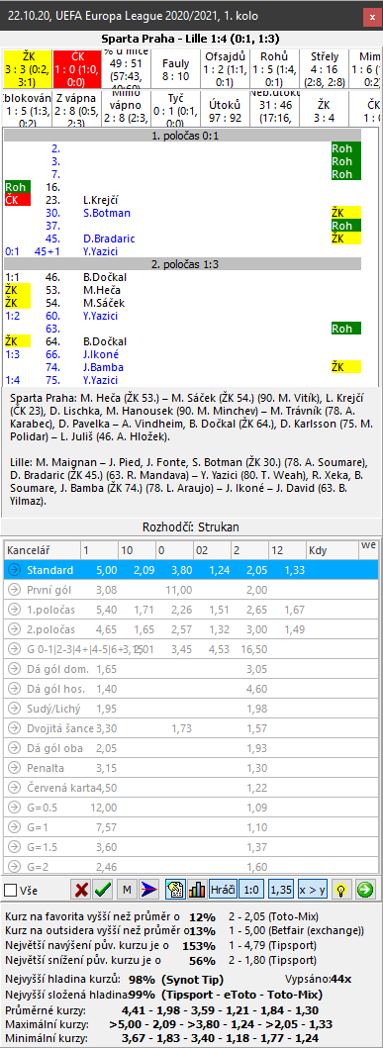Click arrow icon beside První gól
This screenshot has width=383, height=1048.
pyautogui.click(x=15, y=590)
